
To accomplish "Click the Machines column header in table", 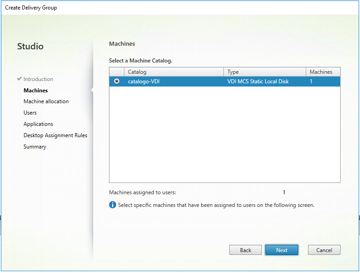I will (322, 72).
